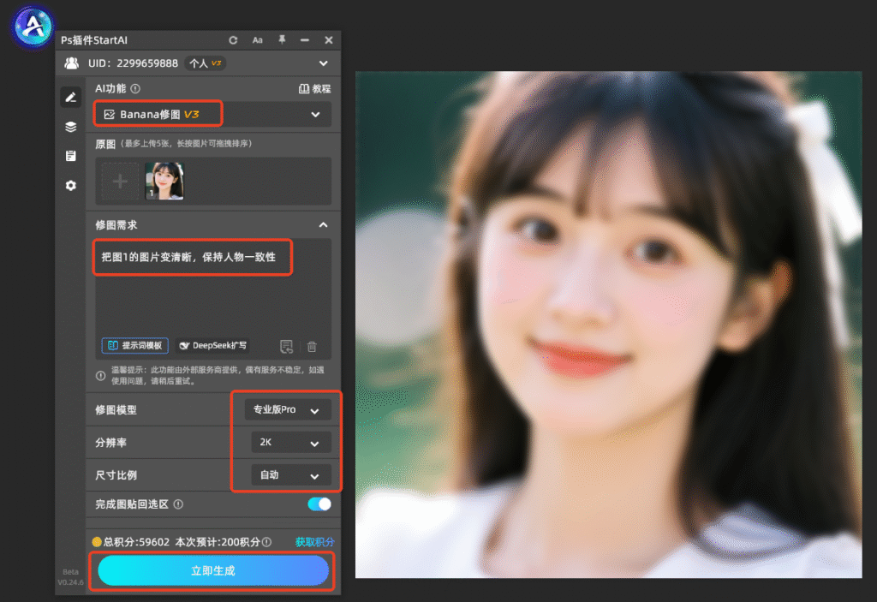The image size is (877, 602).
Task: Click the user account avatar icon
Action: [x=72, y=63]
